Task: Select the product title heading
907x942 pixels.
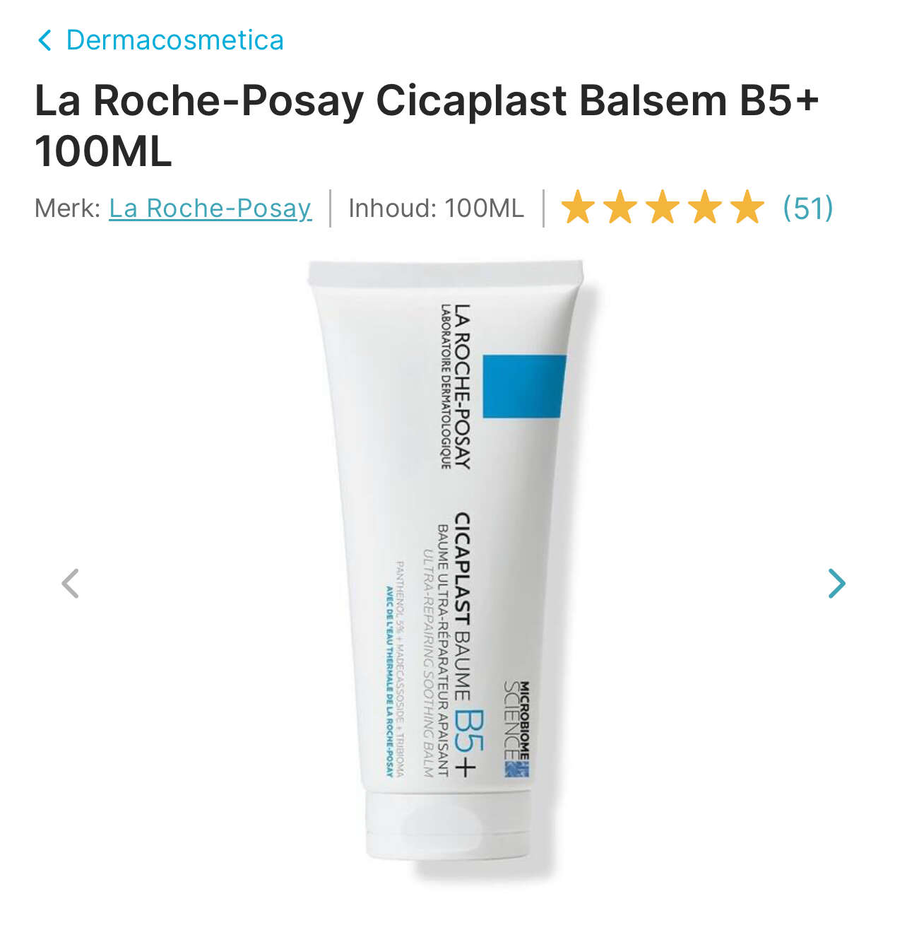Action: [x=427, y=126]
